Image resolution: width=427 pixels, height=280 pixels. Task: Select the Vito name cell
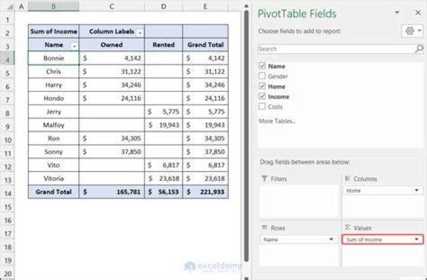53,165
